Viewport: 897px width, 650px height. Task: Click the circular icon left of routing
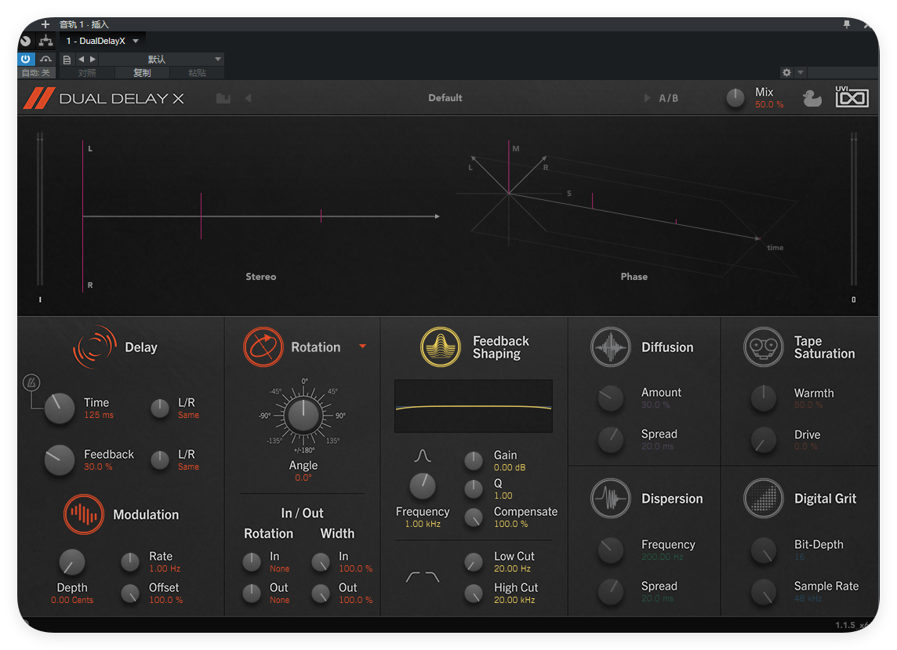tap(25, 41)
